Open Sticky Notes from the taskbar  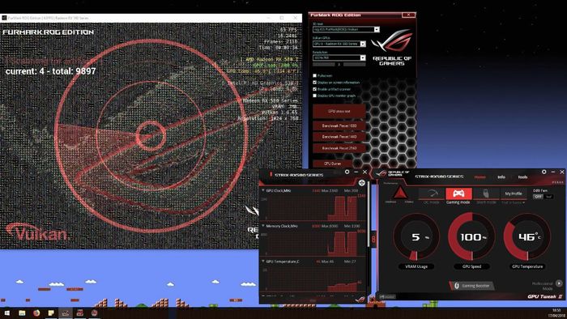[x=50, y=313]
